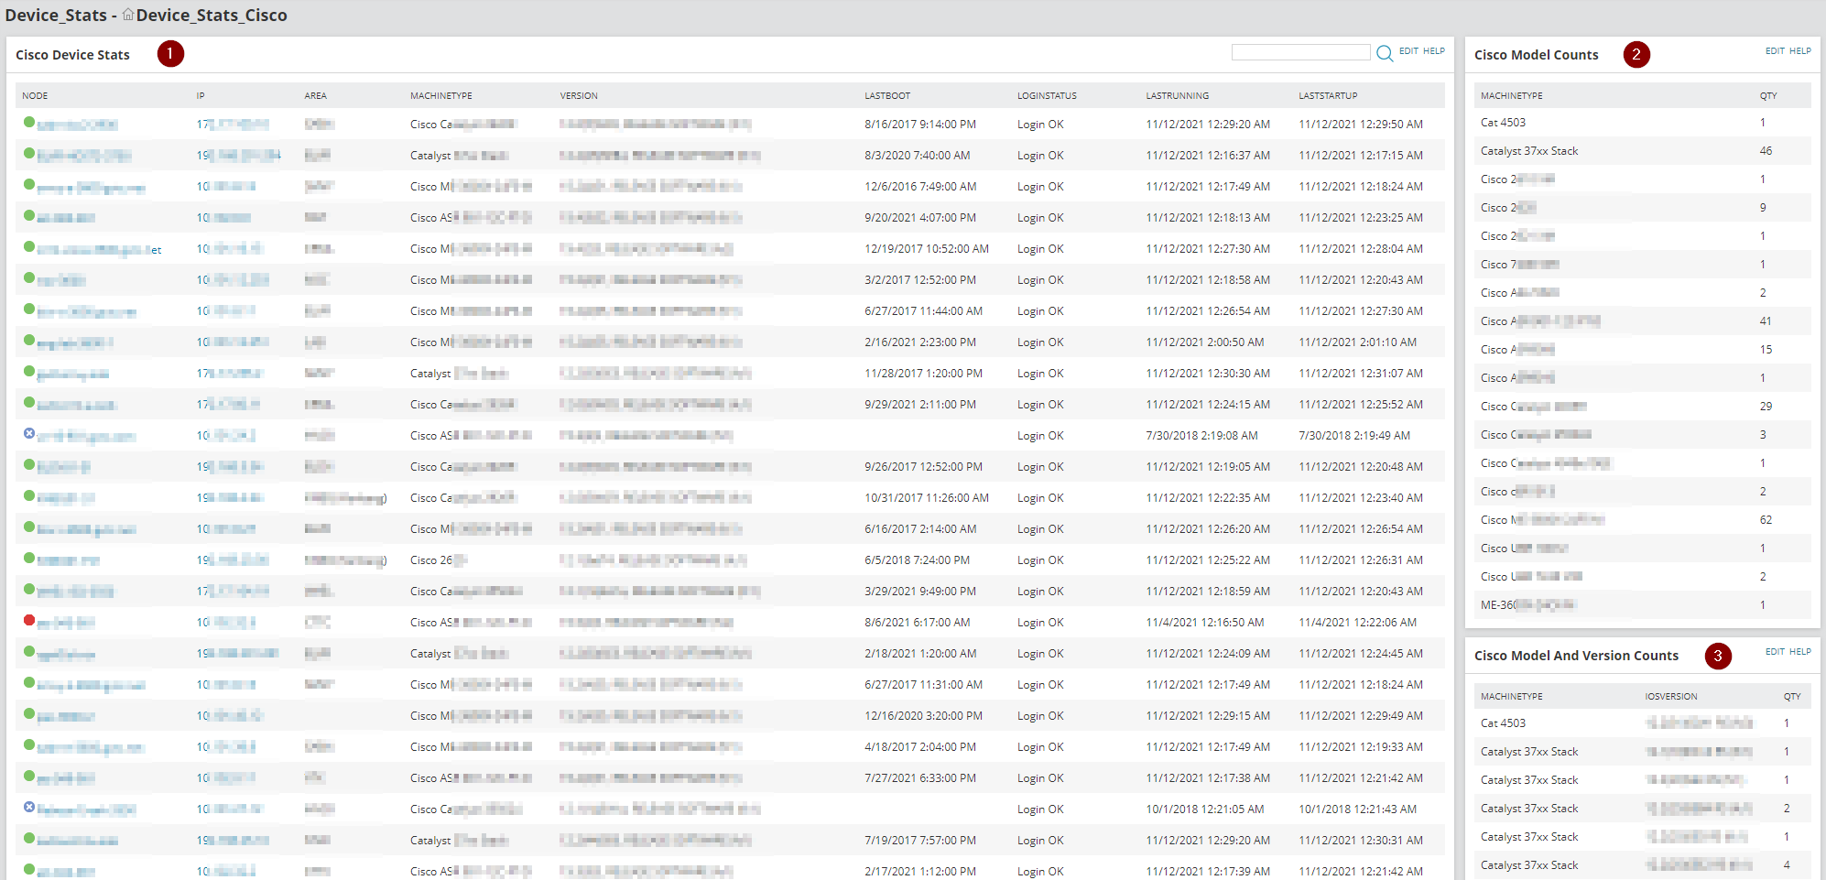The height and width of the screenshot is (880, 1826).
Task: Click QTY header in Cisco Model Counts
Action: (1768, 95)
